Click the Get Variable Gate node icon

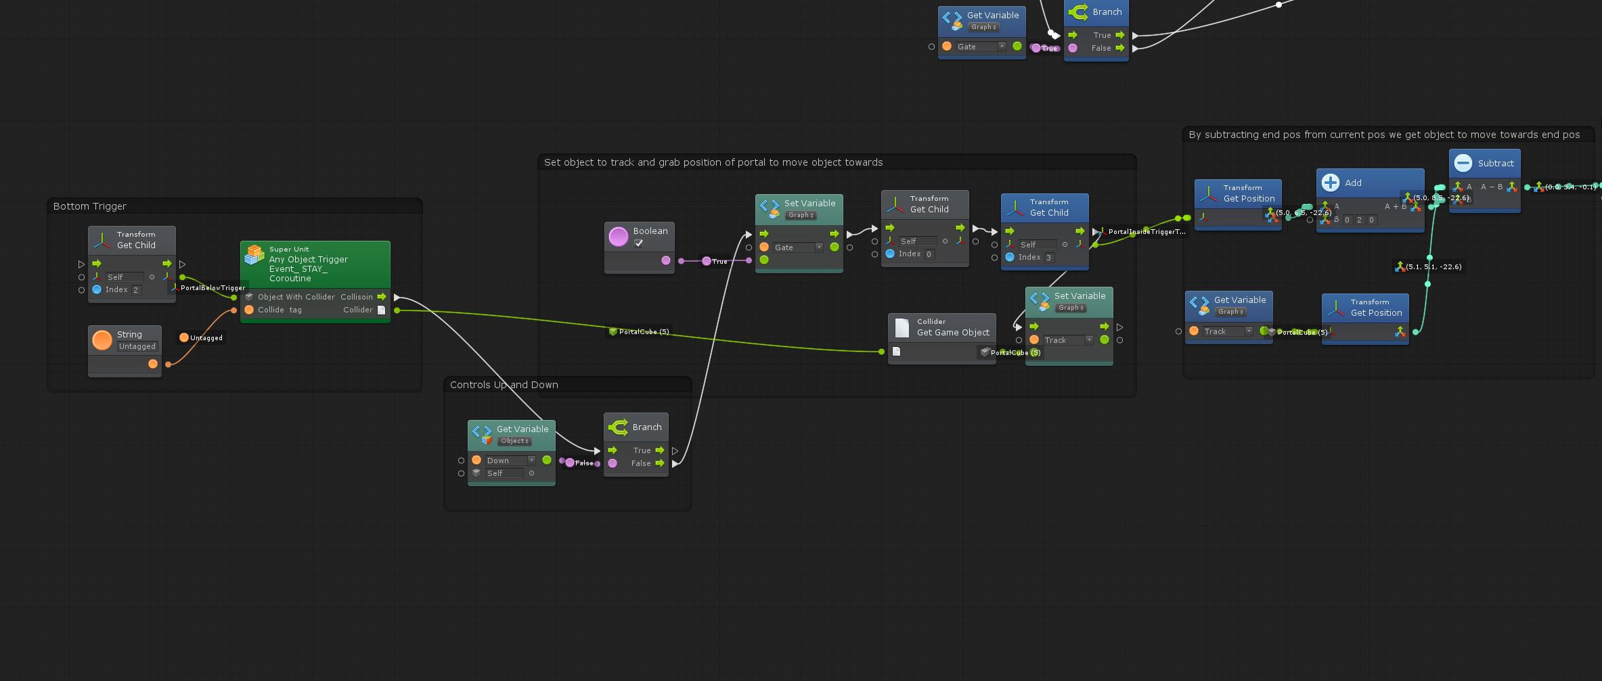coord(952,20)
